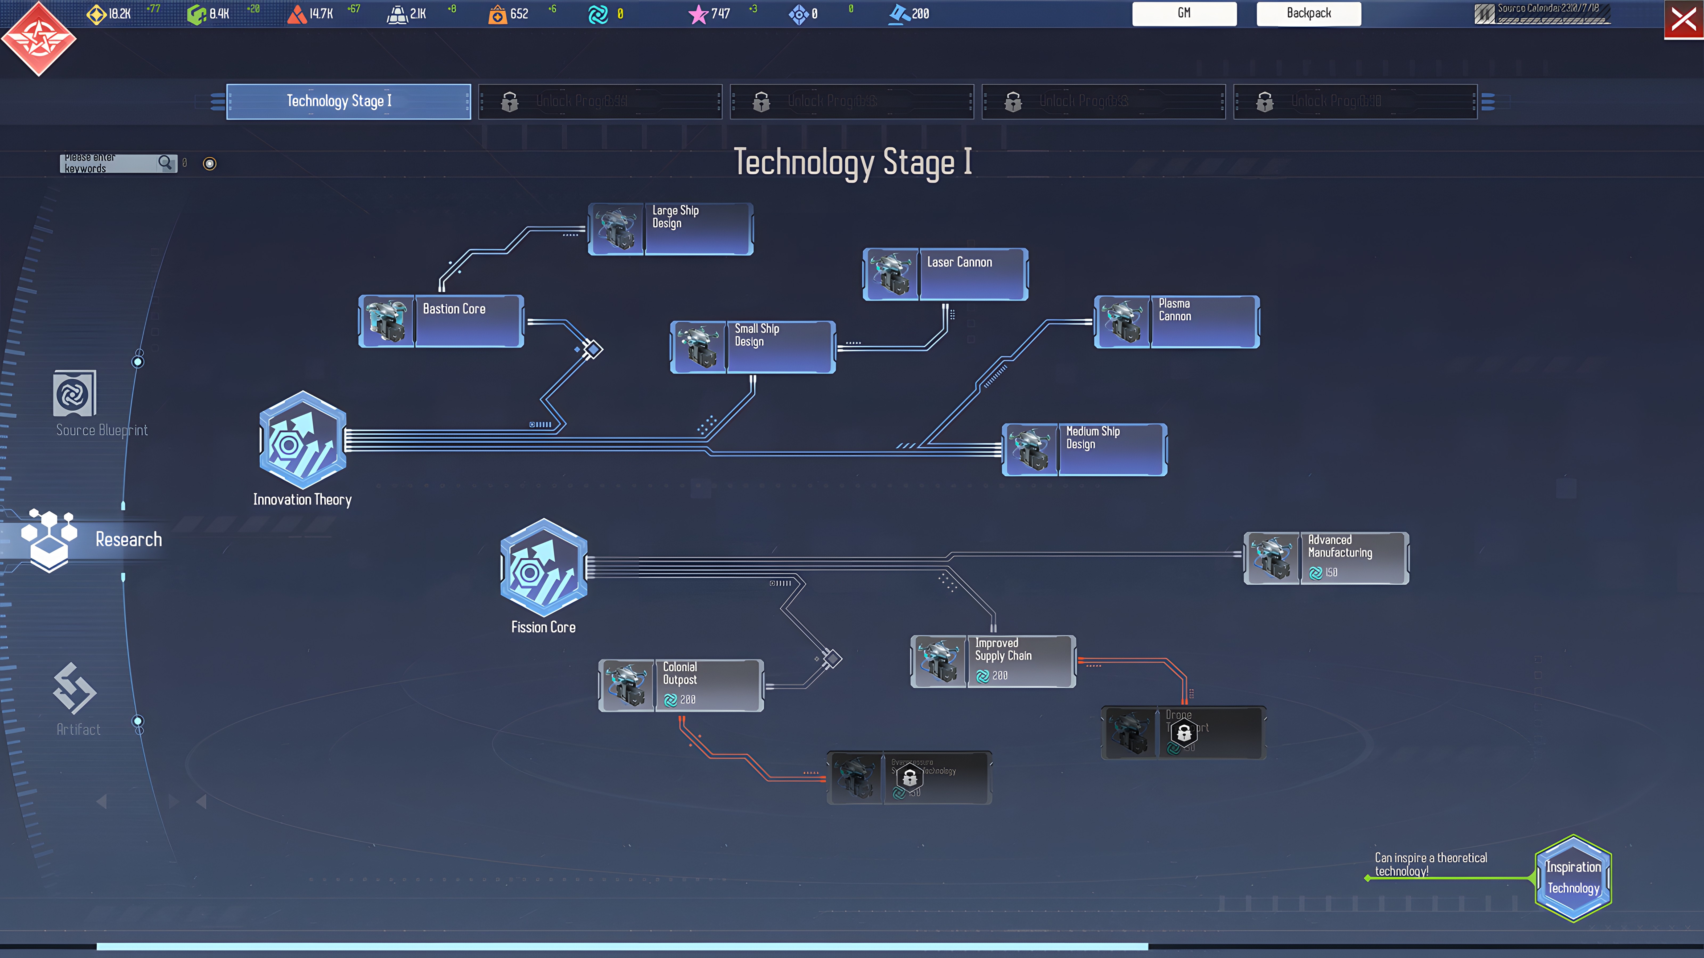
Task: Click the search magnifier icon
Action: 165,162
